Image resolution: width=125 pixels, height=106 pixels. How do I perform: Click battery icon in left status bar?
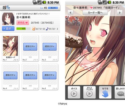pyautogui.click(x=44, y=2)
